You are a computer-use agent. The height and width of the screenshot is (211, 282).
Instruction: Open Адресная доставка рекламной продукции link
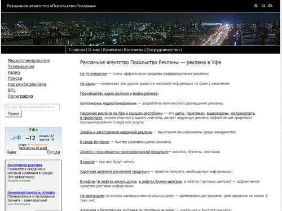point(114,172)
